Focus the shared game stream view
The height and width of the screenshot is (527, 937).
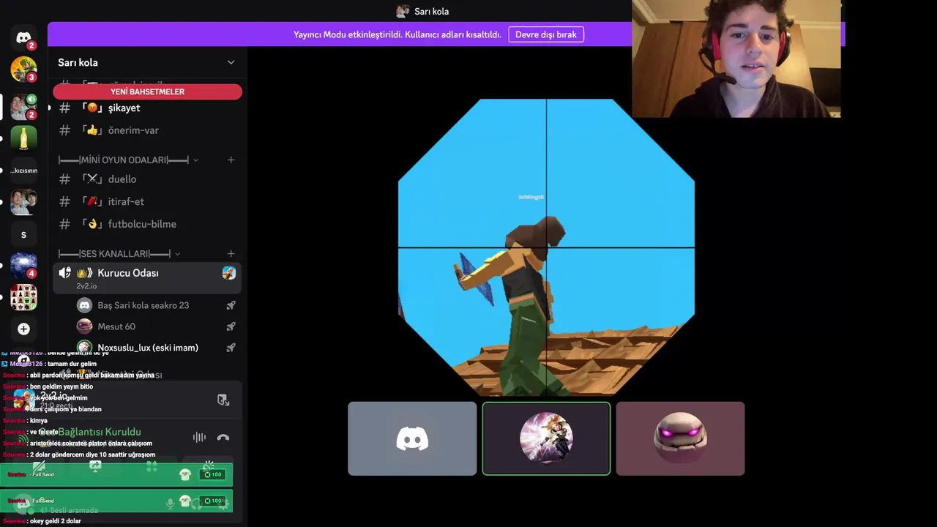(546, 247)
